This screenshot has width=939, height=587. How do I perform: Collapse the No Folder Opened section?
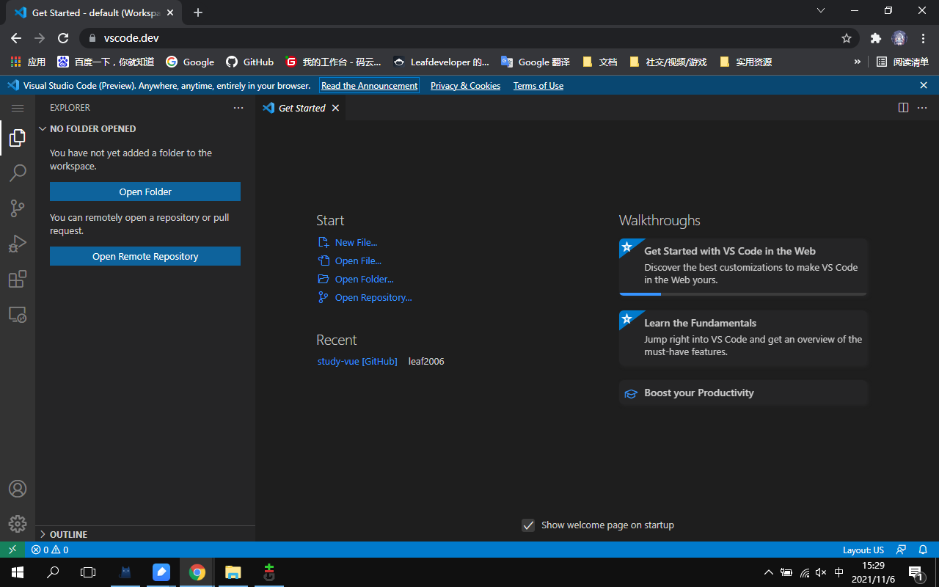92,129
